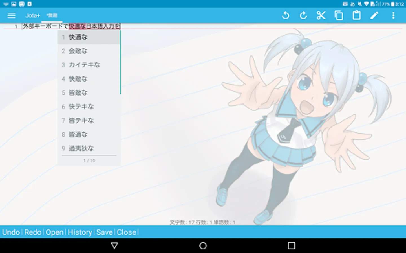Screen dimensions: 406x253
Task: Click the text in editor line 1
Action: pos(71,26)
